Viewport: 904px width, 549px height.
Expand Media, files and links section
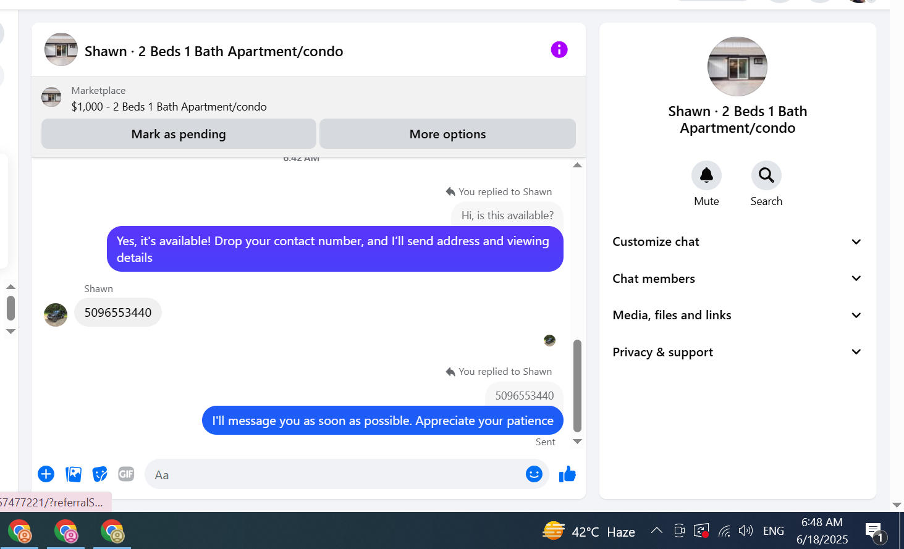click(737, 315)
